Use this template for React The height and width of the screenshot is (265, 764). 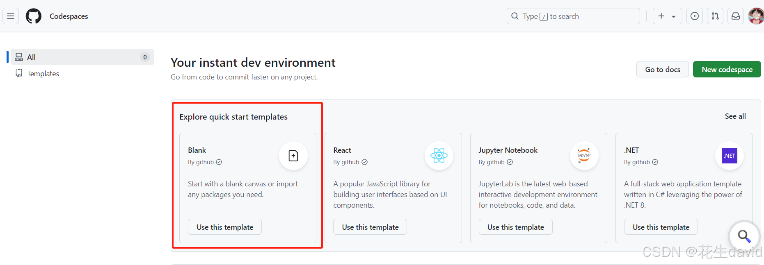[370, 227]
